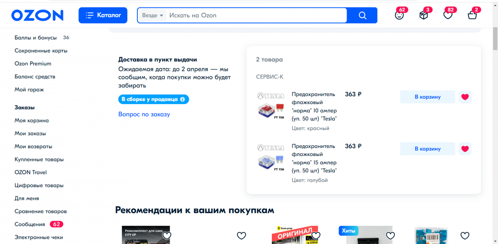This screenshot has width=498, height=244.
Task: Add the 10 ампер fuse to cart
Action: coord(427,97)
